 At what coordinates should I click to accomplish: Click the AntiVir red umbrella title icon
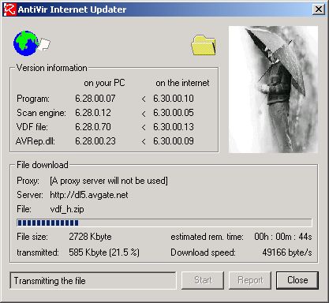(x=10, y=9)
